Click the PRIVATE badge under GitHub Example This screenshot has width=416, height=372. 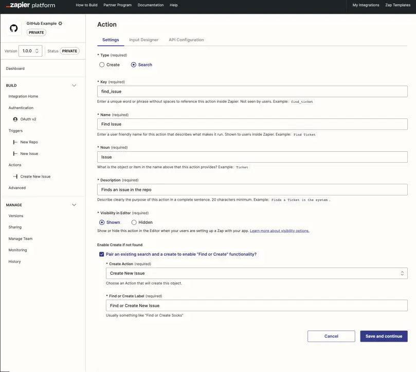pyautogui.click(x=37, y=32)
